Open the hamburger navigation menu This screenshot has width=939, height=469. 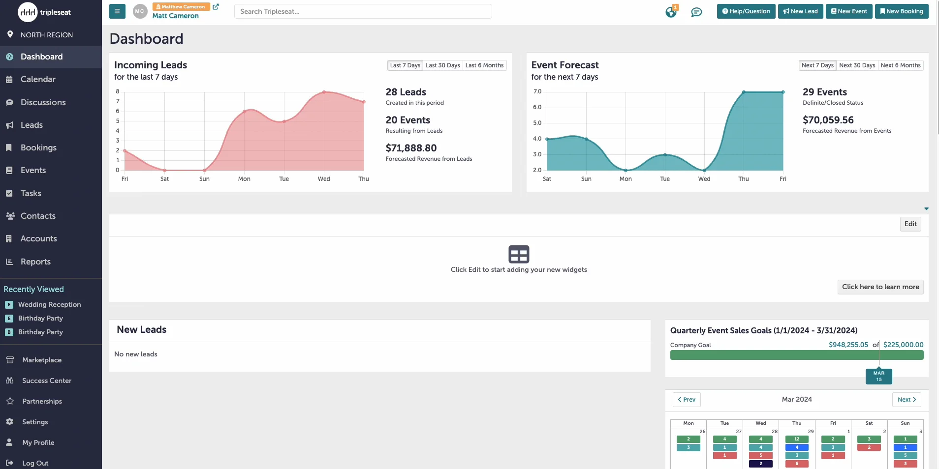tap(117, 11)
